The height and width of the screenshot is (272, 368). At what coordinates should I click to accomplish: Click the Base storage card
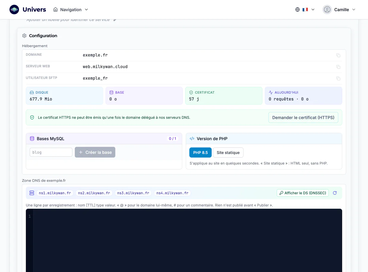pos(144,96)
